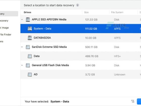Sort by the Size column header
Viewport: 141px width, 106px height.
coord(86,12)
